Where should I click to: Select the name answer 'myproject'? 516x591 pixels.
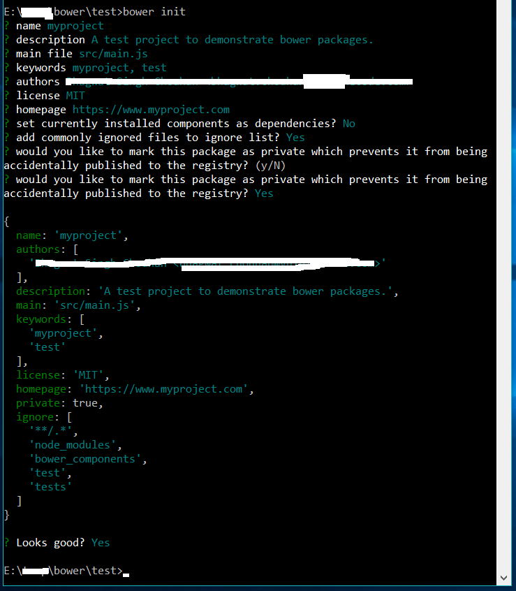(75, 26)
